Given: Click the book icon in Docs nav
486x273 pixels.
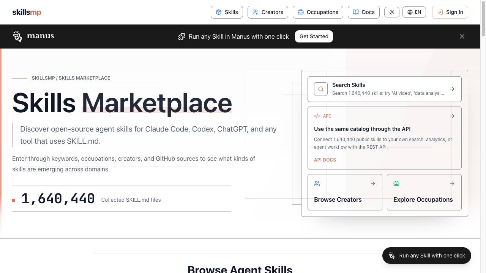Looking at the screenshot, I should pyautogui.click(x=356, y=12).
